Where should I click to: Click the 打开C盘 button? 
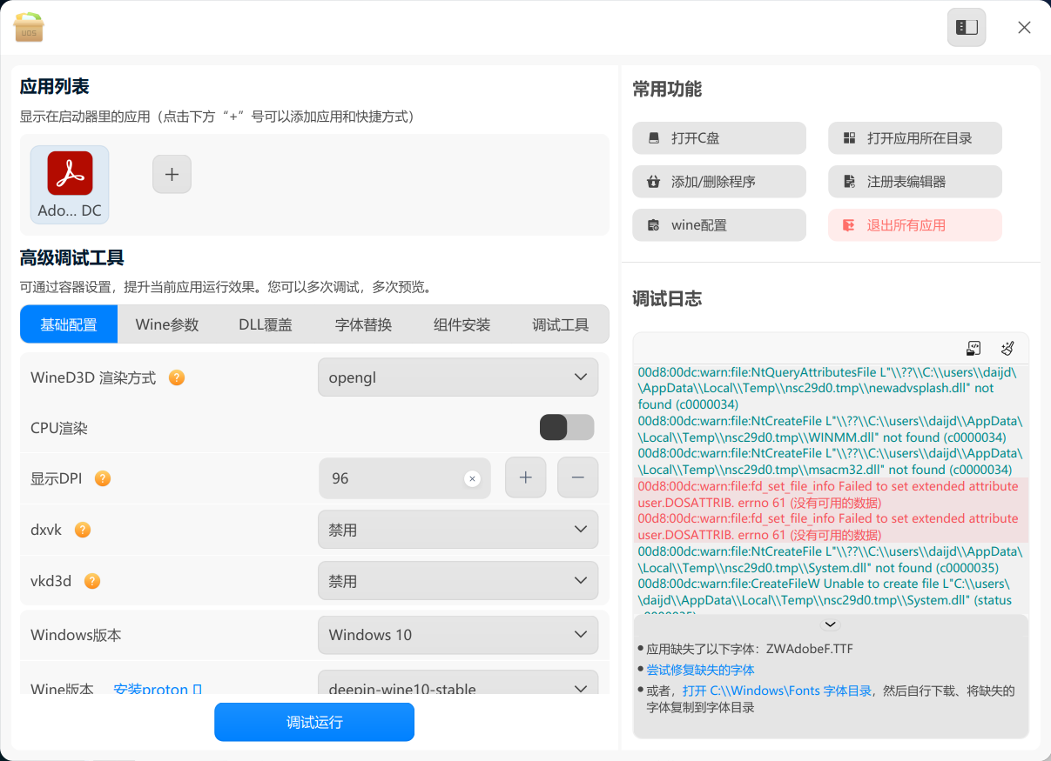click(x=719, y=138)
